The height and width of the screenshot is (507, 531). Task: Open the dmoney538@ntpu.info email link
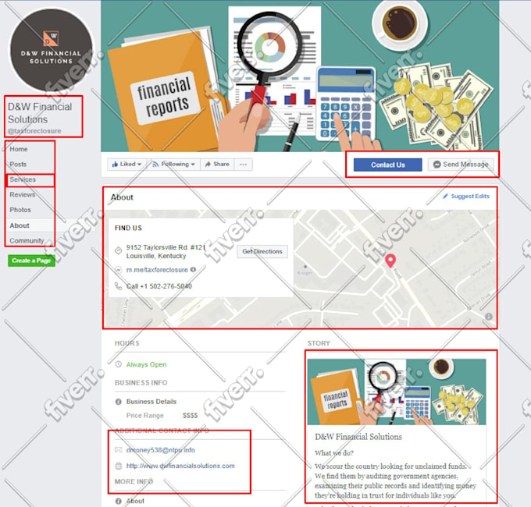[161, 450]
